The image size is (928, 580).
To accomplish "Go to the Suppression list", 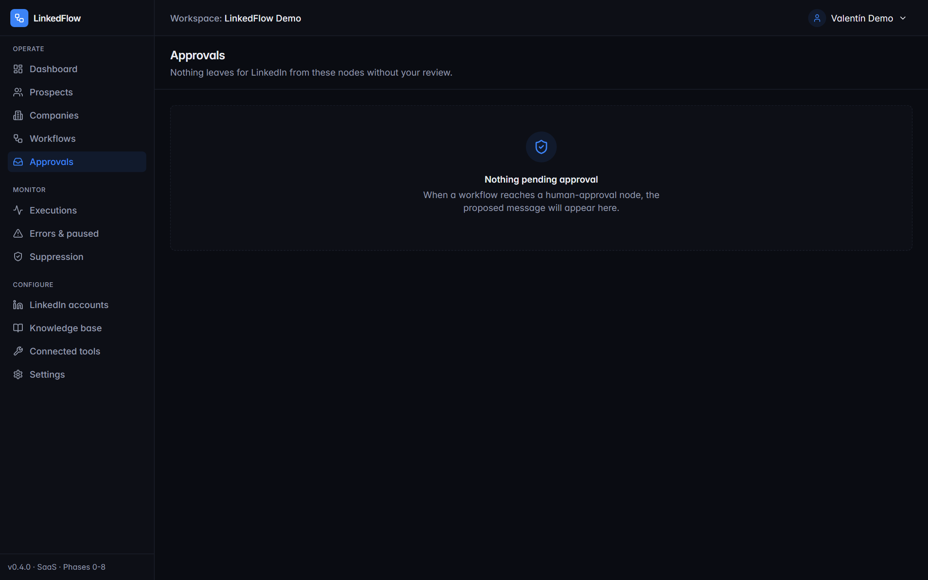I will [x=77, y=257].
